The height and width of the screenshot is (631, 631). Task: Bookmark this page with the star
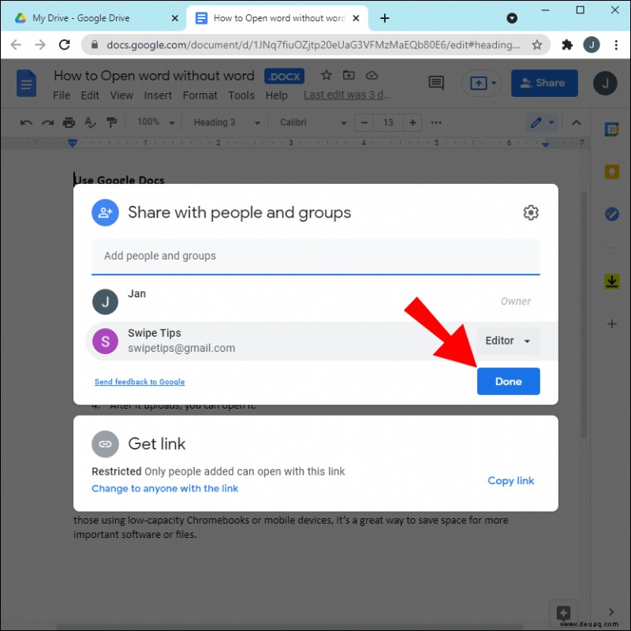537,45
